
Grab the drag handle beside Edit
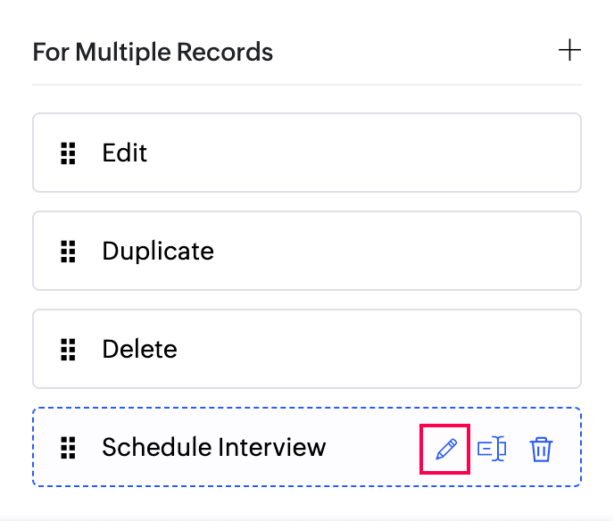68,153
